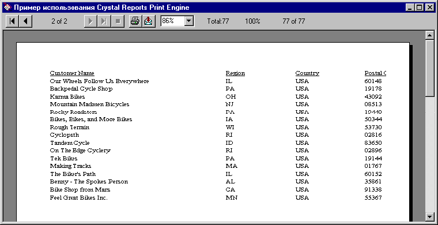Screen dimensions: 438x225
Task: Click the Crystal Reports title bar icon
Action: pos(9,7)
